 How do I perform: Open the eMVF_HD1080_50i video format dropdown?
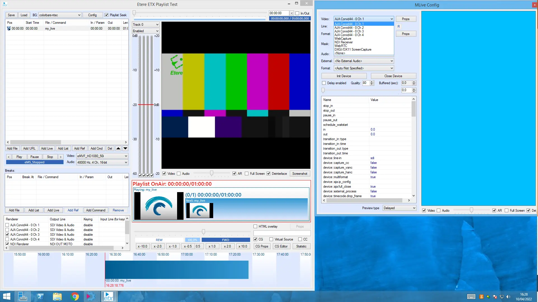point(102,156)
